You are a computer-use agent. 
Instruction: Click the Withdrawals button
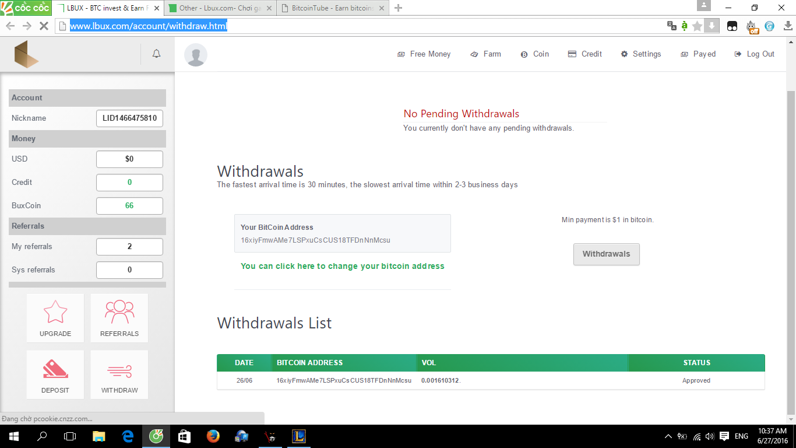(x=607, y=254)
